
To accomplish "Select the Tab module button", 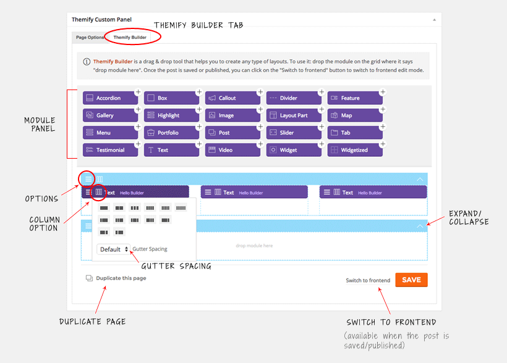I will coord(355,133).
